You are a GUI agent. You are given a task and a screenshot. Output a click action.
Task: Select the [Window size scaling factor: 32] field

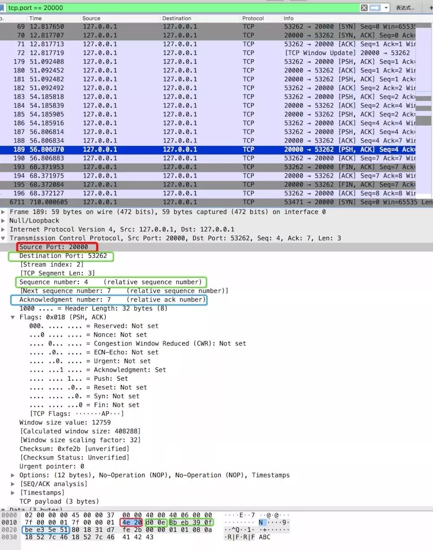[80, 440]
